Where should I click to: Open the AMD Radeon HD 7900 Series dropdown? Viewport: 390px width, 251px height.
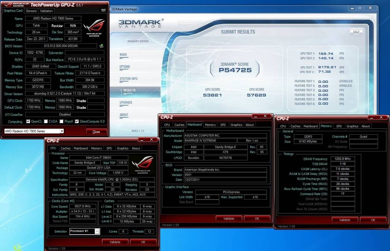coord(34,131)
